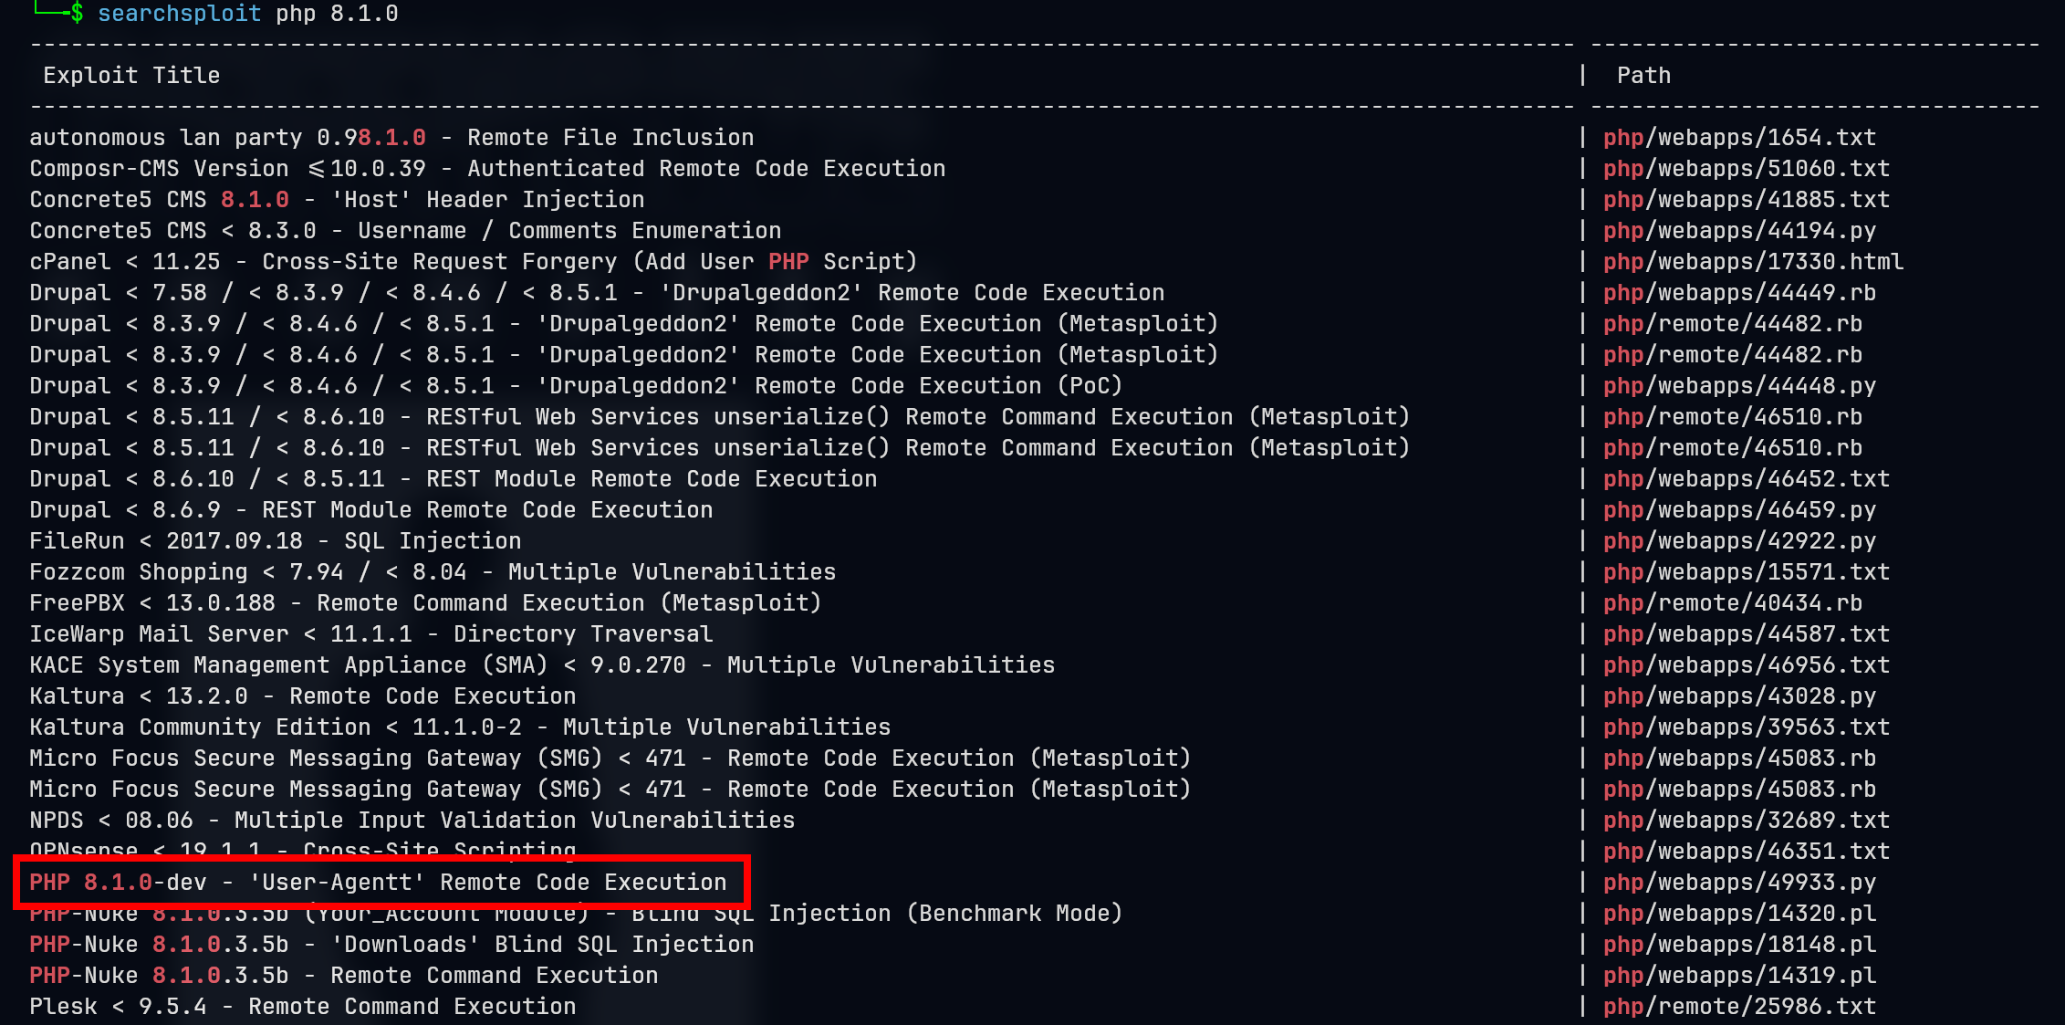Select FileRun SQL Injection entry
This screenshot has width=2065, height=1025.
click(275, 541)
